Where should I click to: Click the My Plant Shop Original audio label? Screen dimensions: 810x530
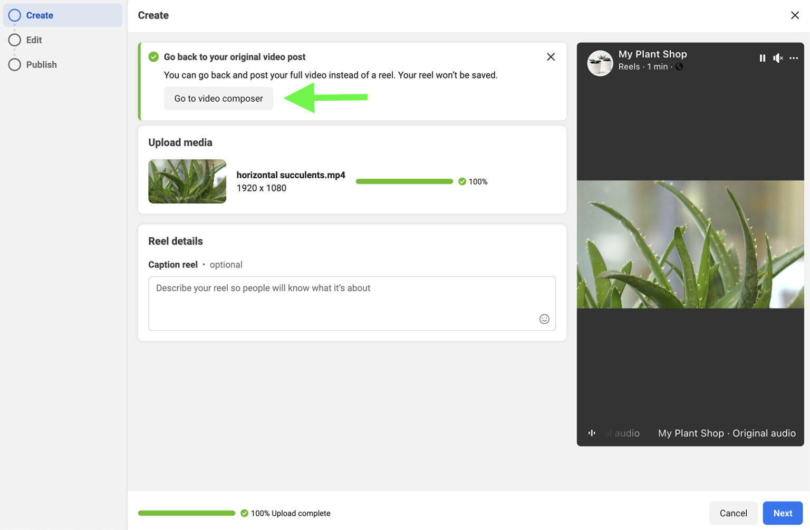pos(727,433)
